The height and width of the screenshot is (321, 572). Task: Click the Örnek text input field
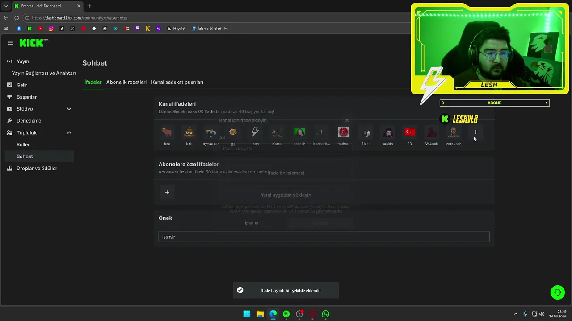coord(324,237)
